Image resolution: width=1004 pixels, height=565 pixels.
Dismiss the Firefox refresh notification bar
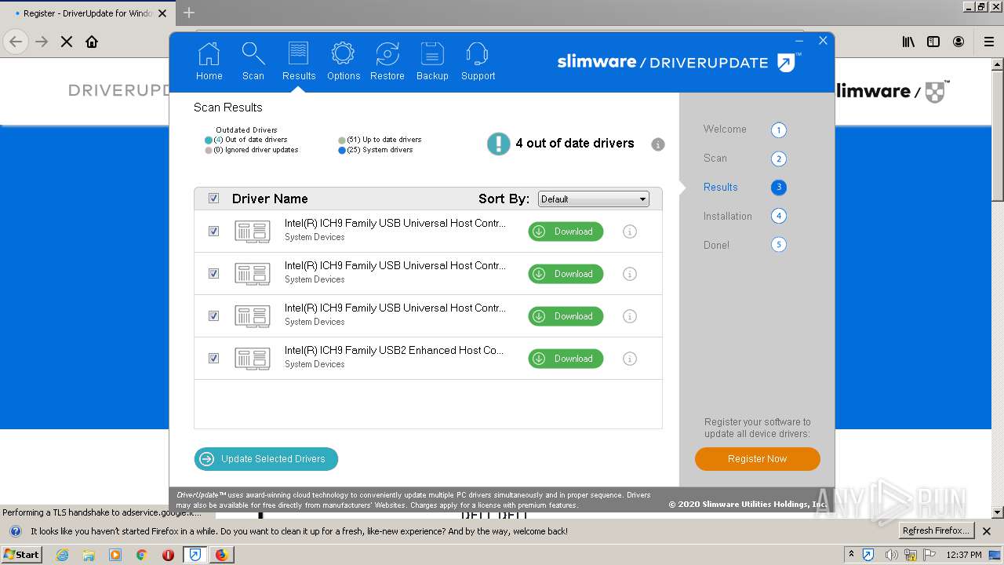[x=987, y=531]
